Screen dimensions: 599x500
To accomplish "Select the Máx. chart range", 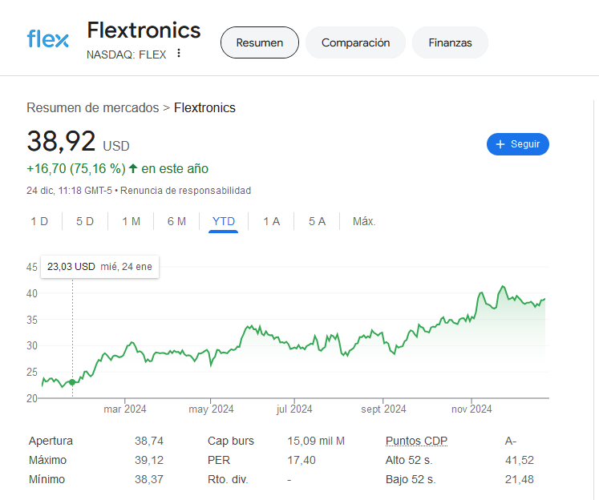I will click(364, 221).
